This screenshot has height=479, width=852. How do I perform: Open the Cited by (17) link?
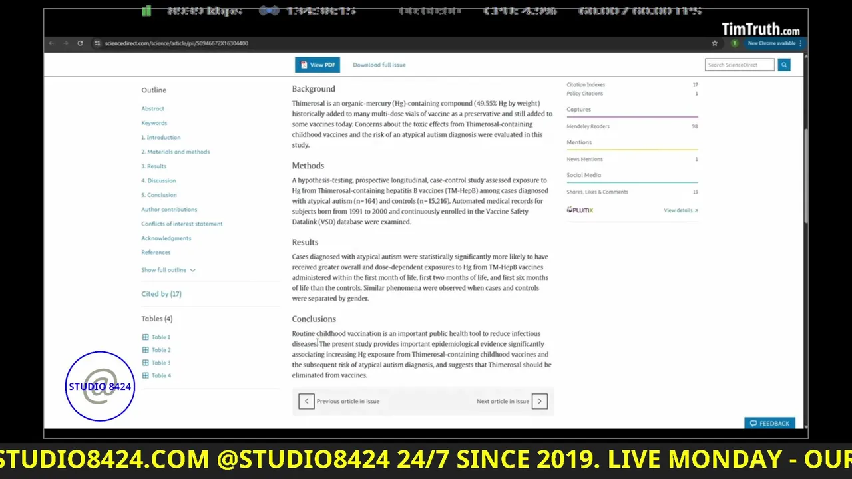click(x=161, y=294)
